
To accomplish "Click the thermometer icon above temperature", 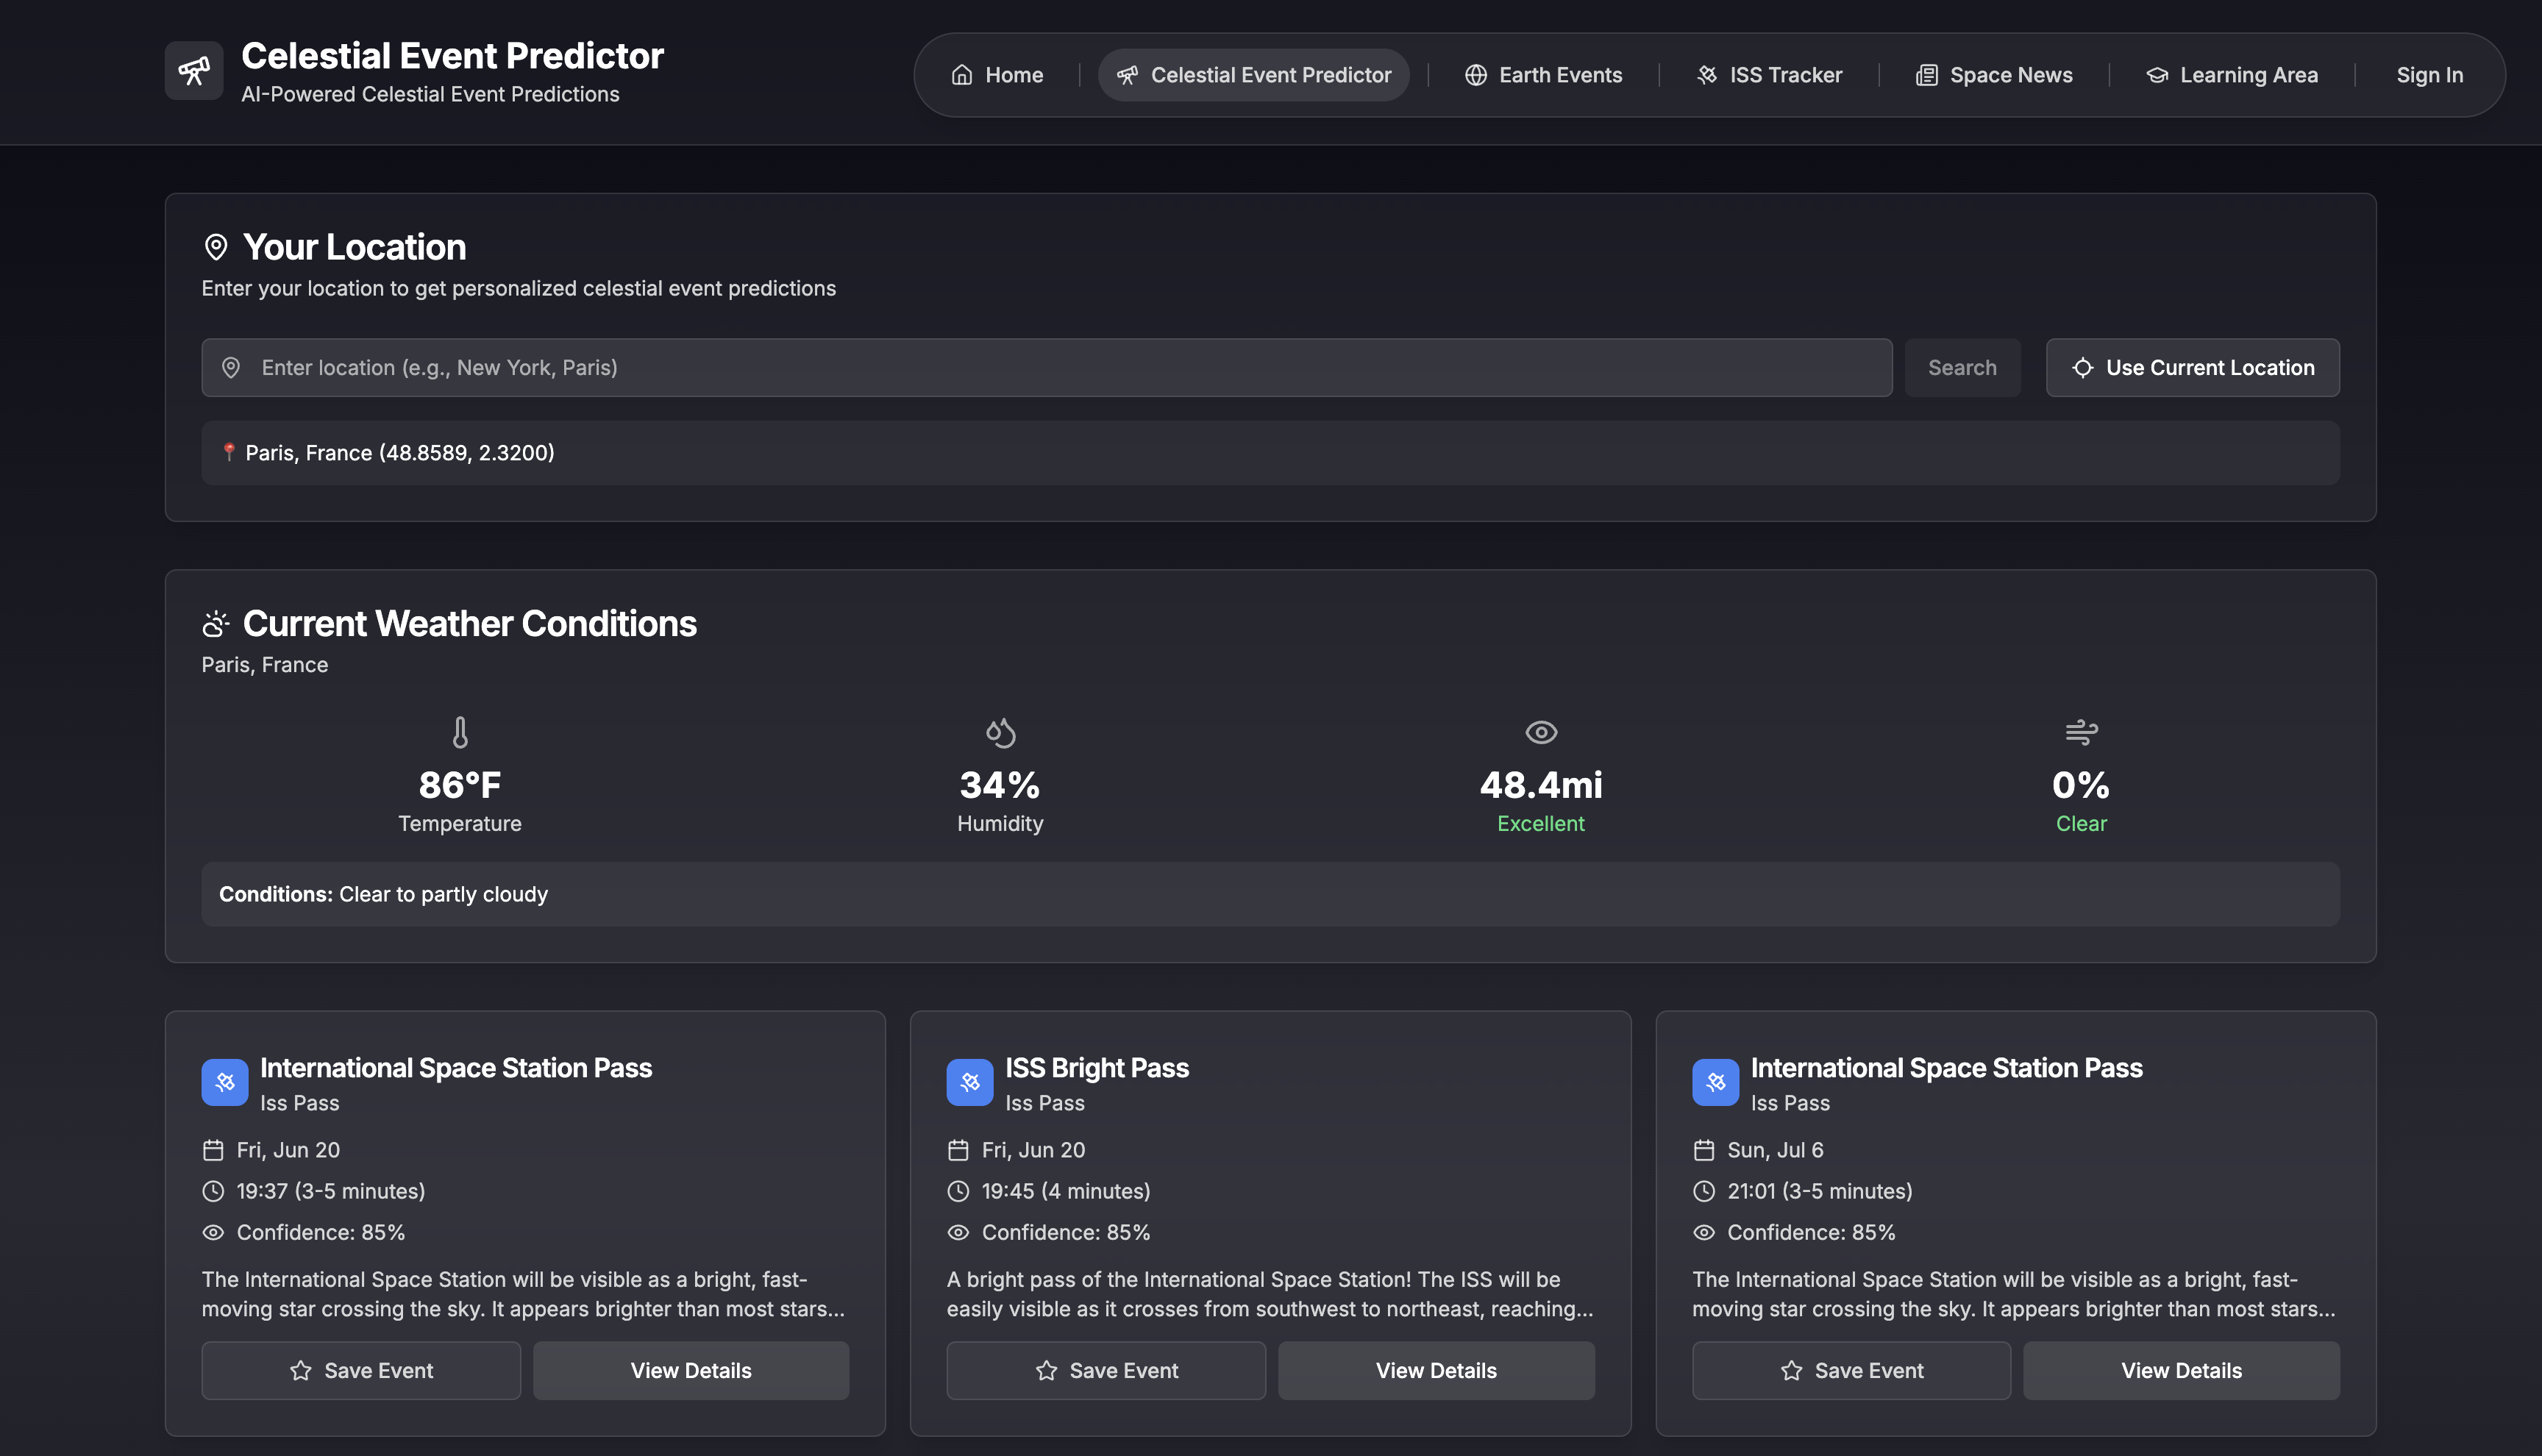I will click(x=460, y=732).
